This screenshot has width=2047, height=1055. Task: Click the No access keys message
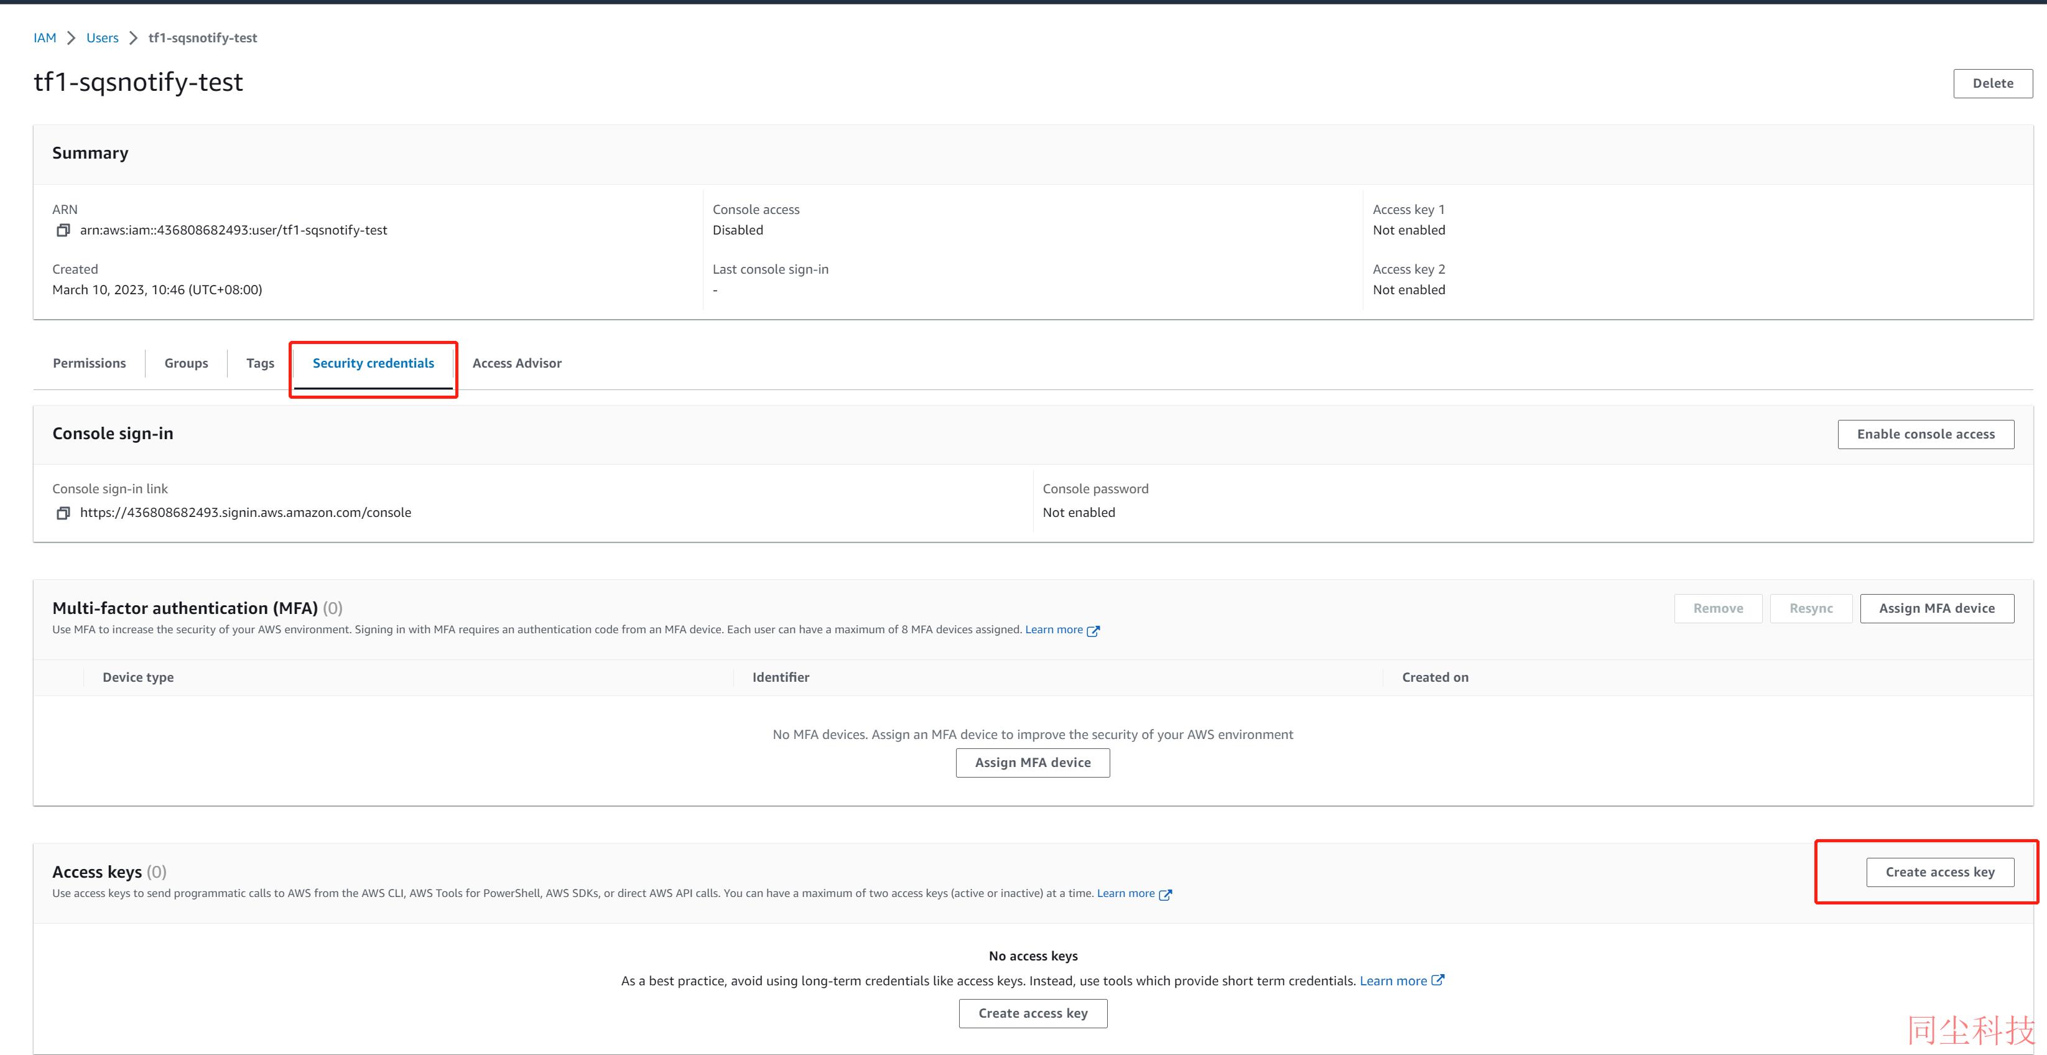click(1033, 957)
